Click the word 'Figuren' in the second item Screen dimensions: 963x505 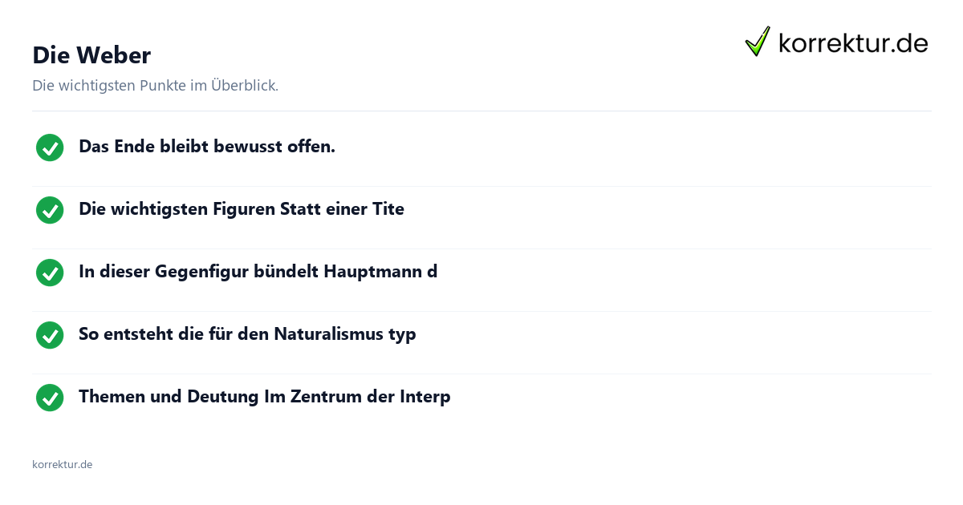click(x=244, y=210)
